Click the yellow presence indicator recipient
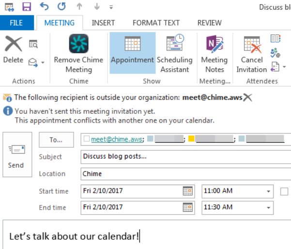Image resolution: width=291 pixels, height=249 pixels. tap(191, 139)
